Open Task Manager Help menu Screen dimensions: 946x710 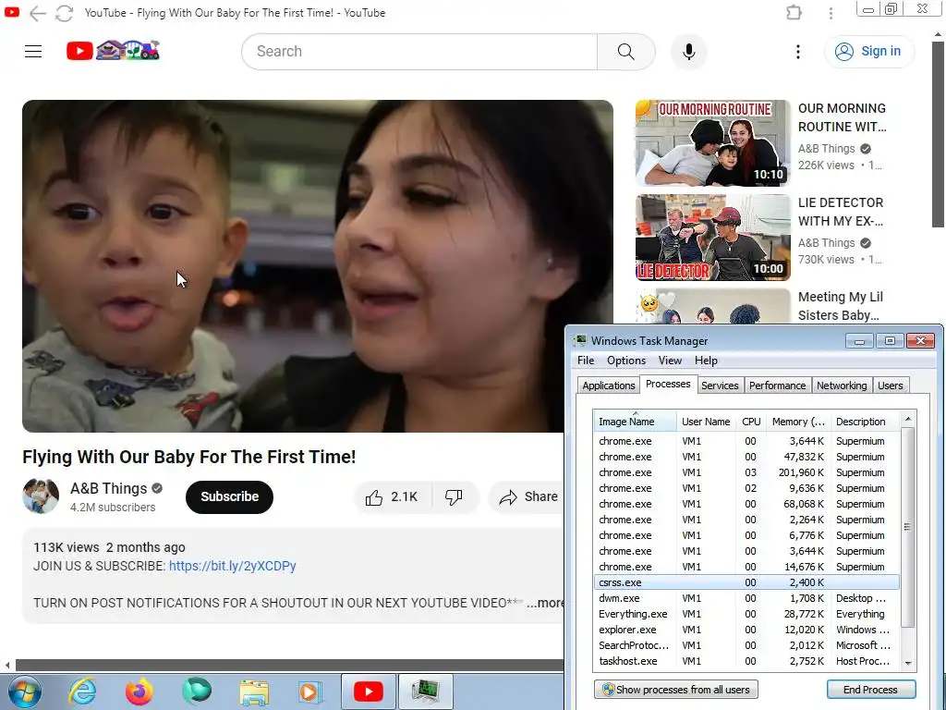[706, 361]
